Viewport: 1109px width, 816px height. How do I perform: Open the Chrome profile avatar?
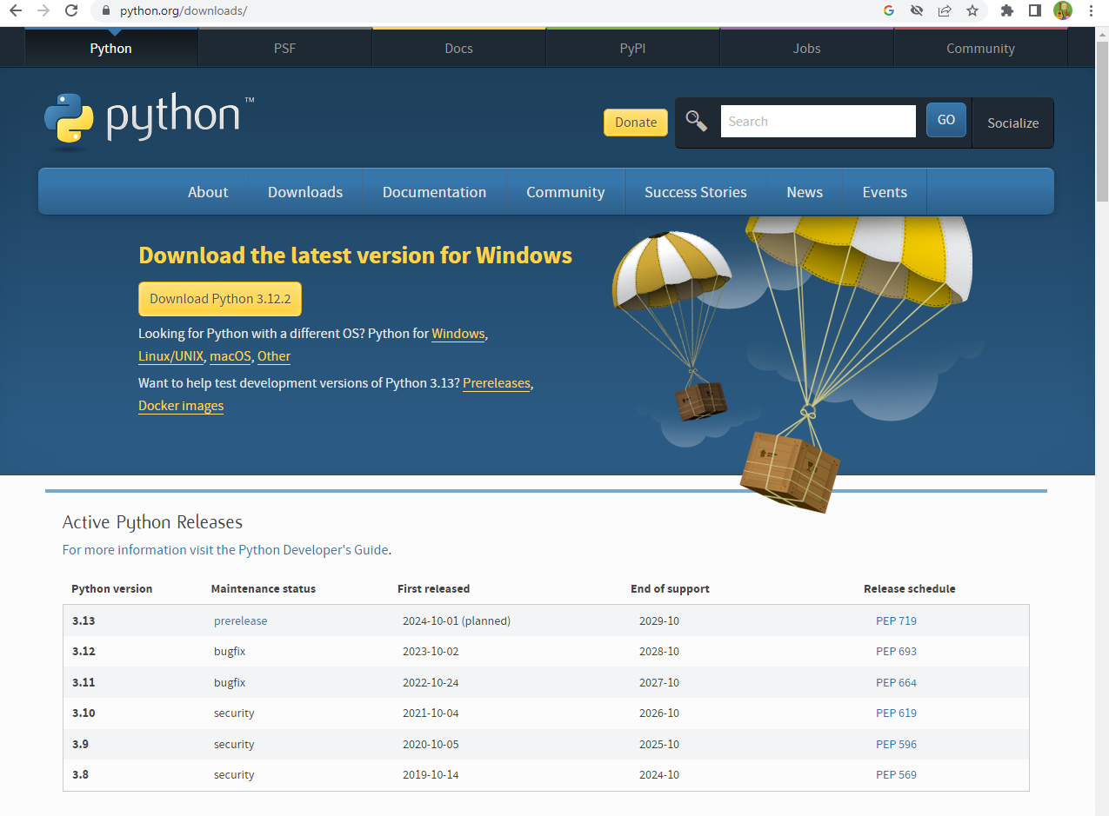(x=1063, y=11)
